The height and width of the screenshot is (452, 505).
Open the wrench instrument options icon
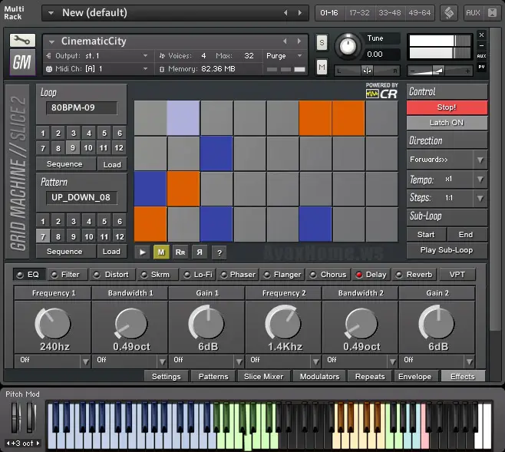(x=22, y=40)
